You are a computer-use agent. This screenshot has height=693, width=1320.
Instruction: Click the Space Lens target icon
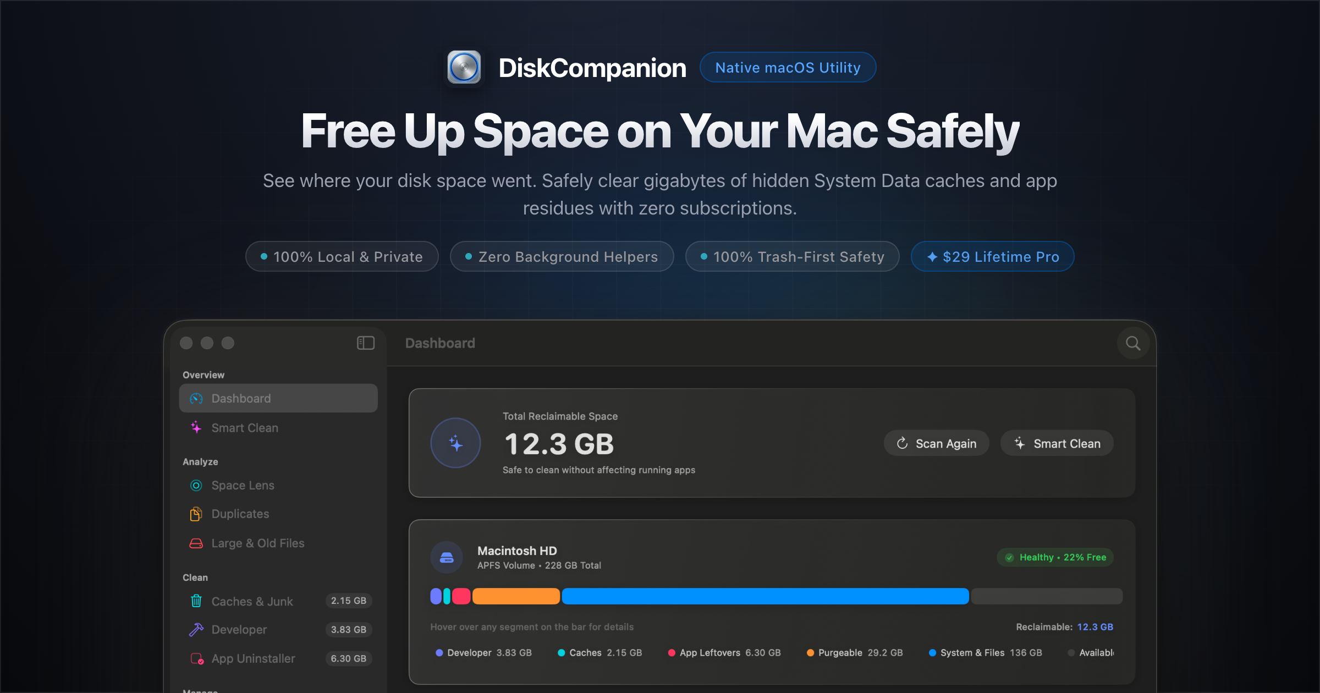(x=196, y=485)
